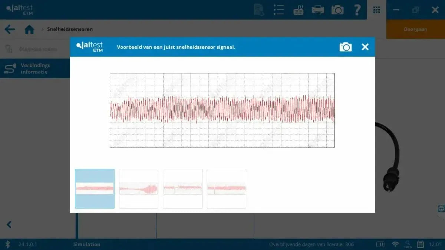Viewport: 445px width, 250px height.
Task: Capture the signal dialog with its camera icon
Action: [346, 47]
